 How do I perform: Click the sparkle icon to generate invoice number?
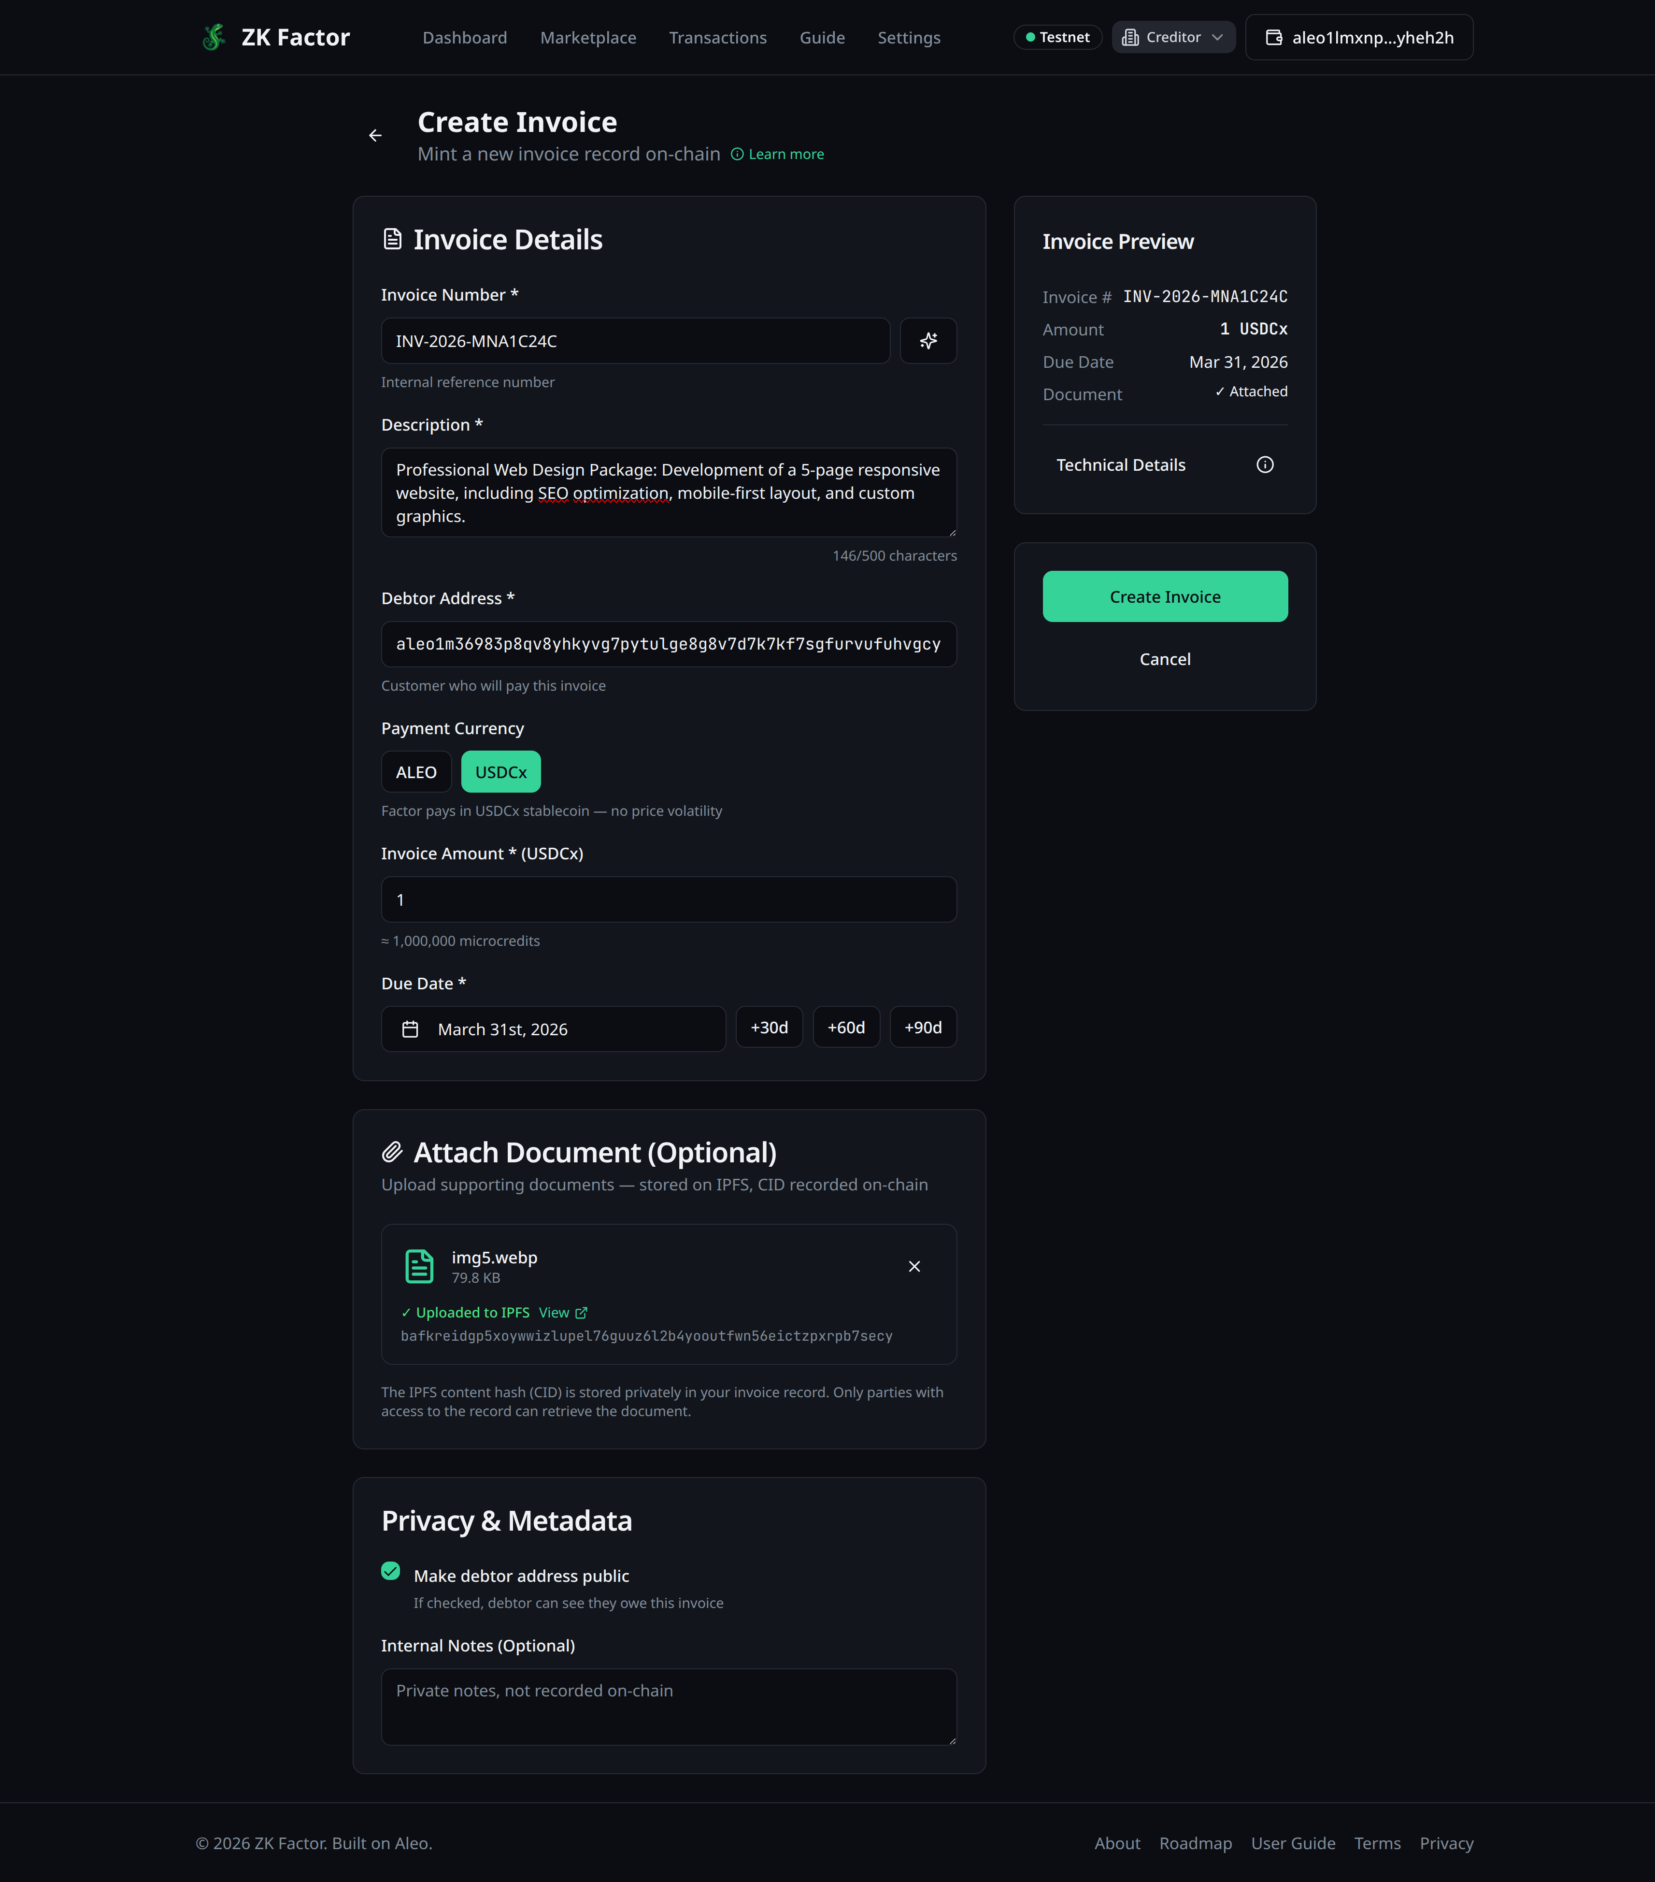pyautogui.click(x=928, y=341)
